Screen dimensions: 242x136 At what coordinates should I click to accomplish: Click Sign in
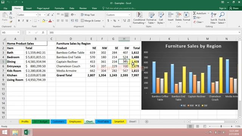tap(223, 8)
